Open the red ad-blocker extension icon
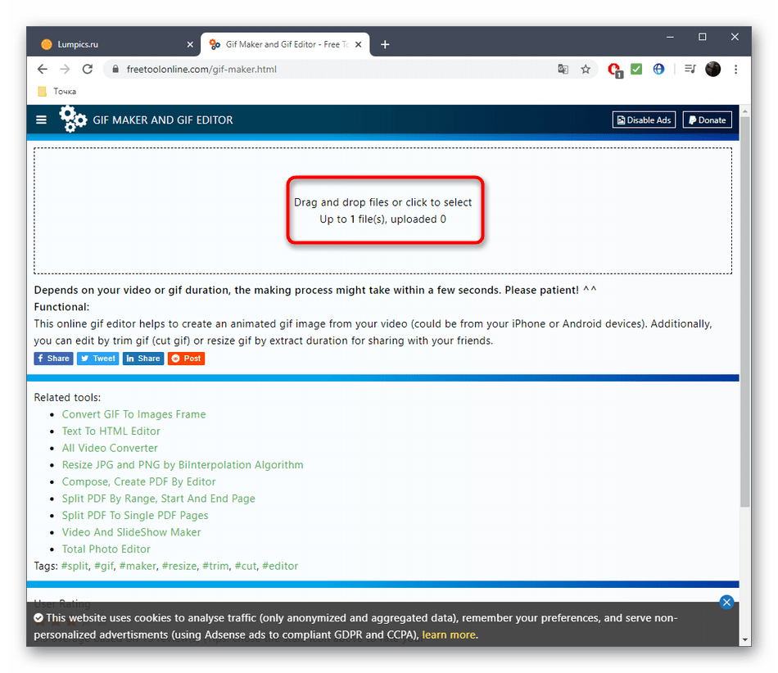The height and width of the screenshot is (673, 778). pyautogui.click(x=615, y=70)
